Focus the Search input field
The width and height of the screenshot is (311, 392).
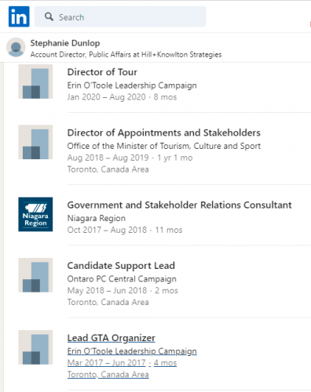(x=120, y=16)
